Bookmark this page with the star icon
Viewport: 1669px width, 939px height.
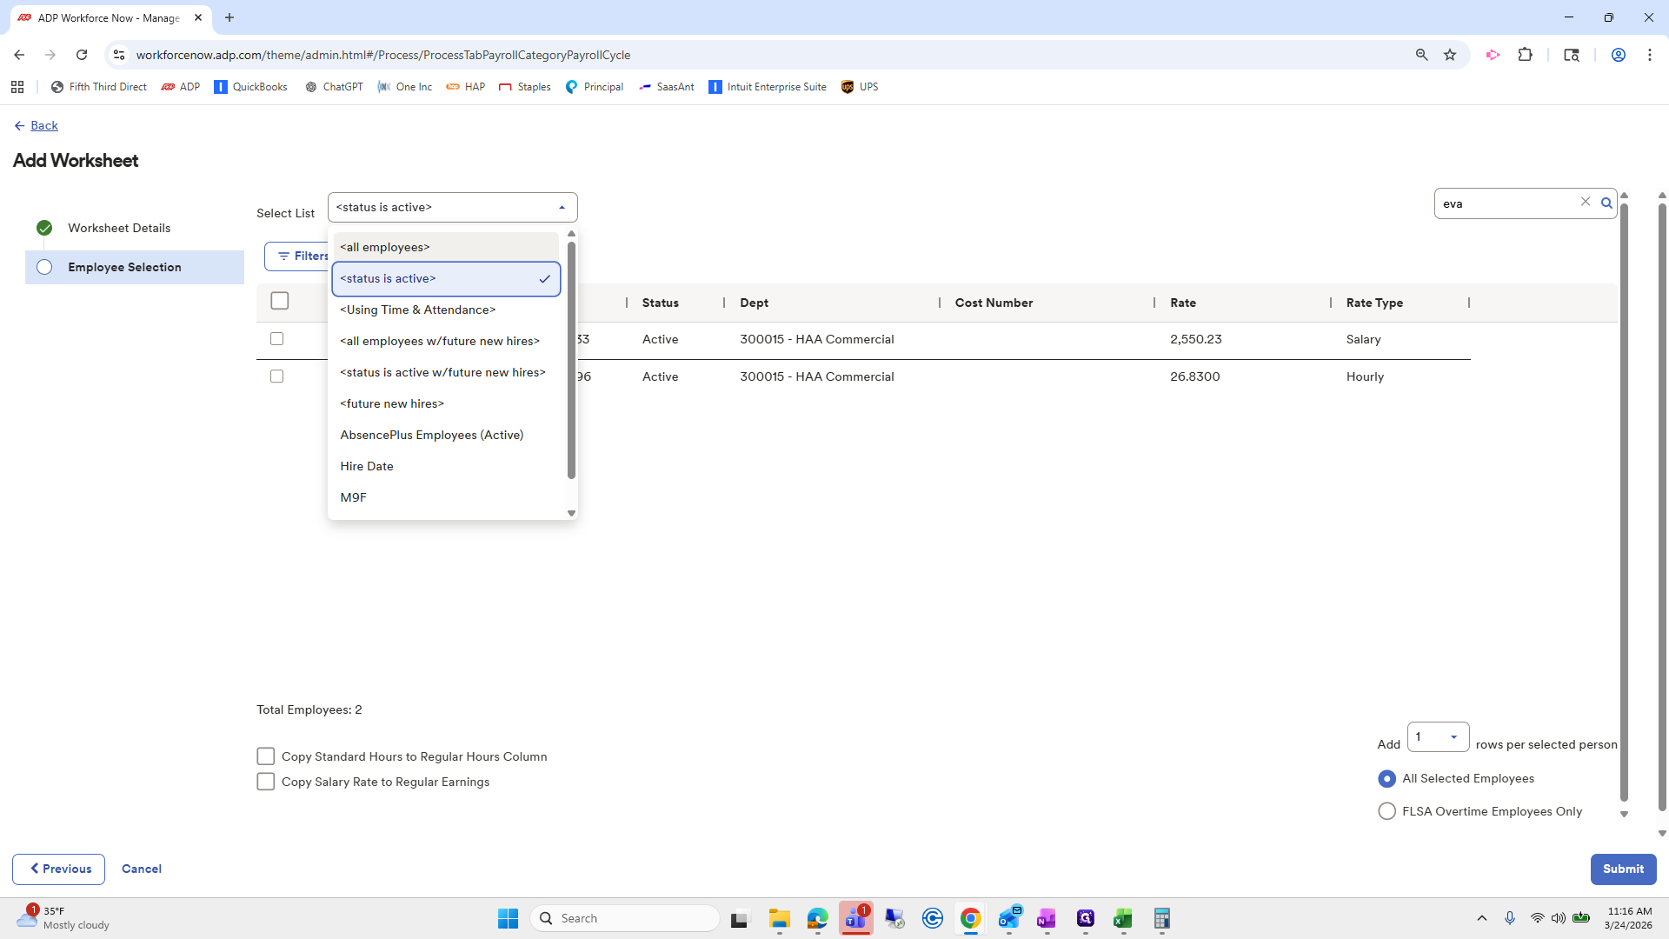1450,55
